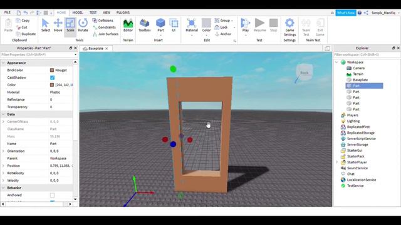Viewport: 401px width, 225px height.
Task: Open the Lock dropdown arrow
Action: point(234,27)
